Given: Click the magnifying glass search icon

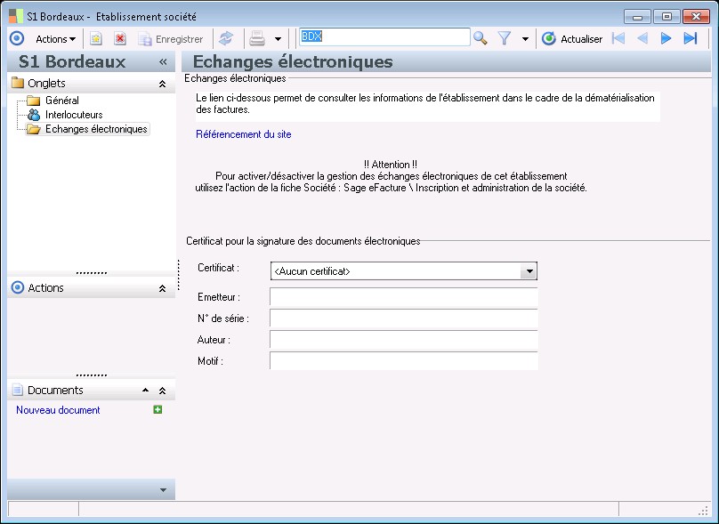Looking at the screenshot, I should click(x=481, y=38).
